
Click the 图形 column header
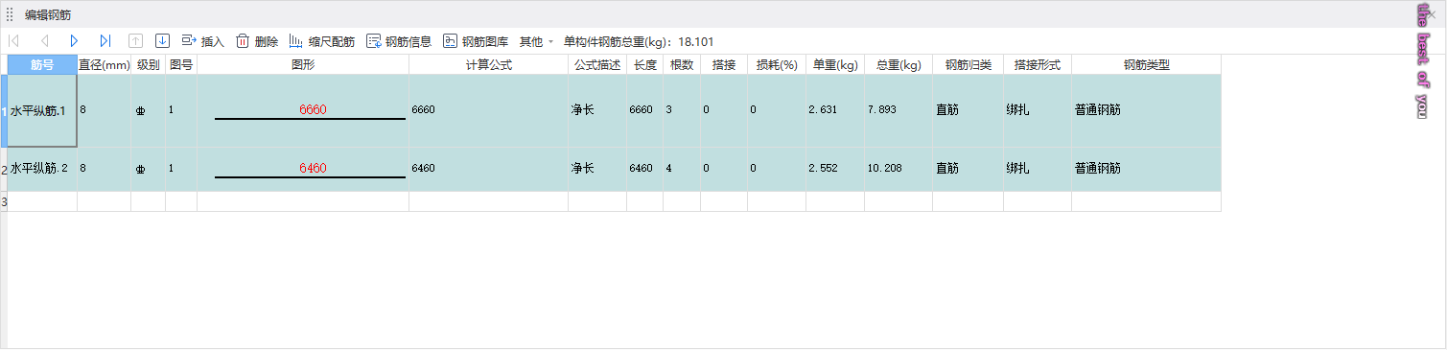pyautogui.click(x=303, y=64)
